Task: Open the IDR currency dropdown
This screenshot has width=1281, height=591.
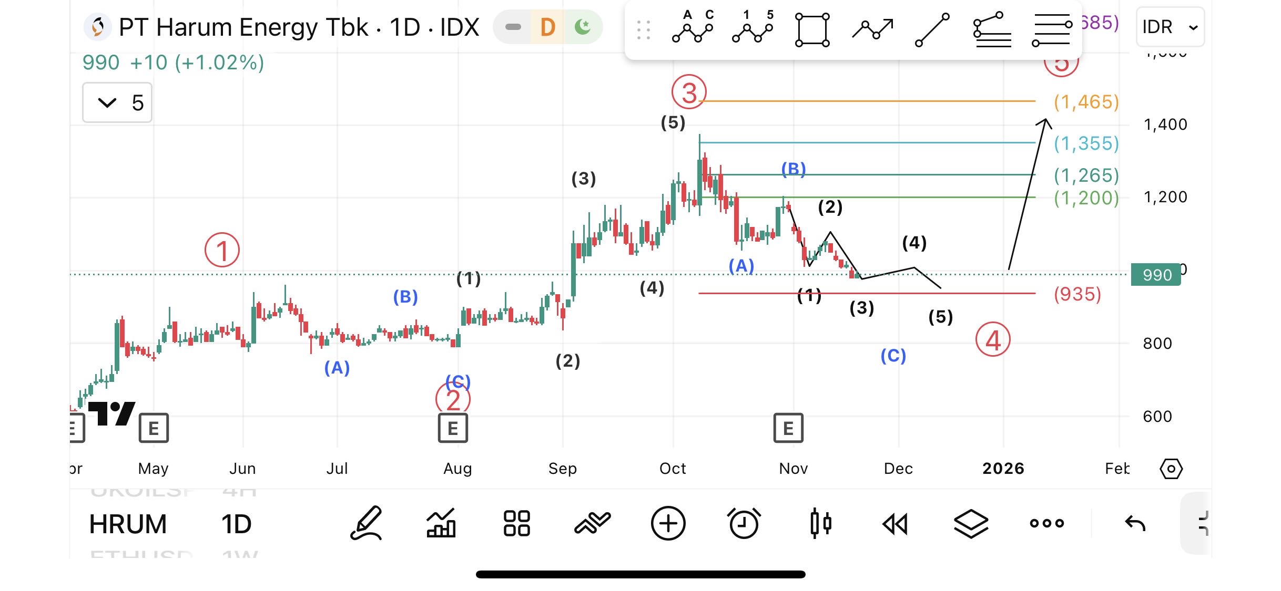Action: point(1170,27)
